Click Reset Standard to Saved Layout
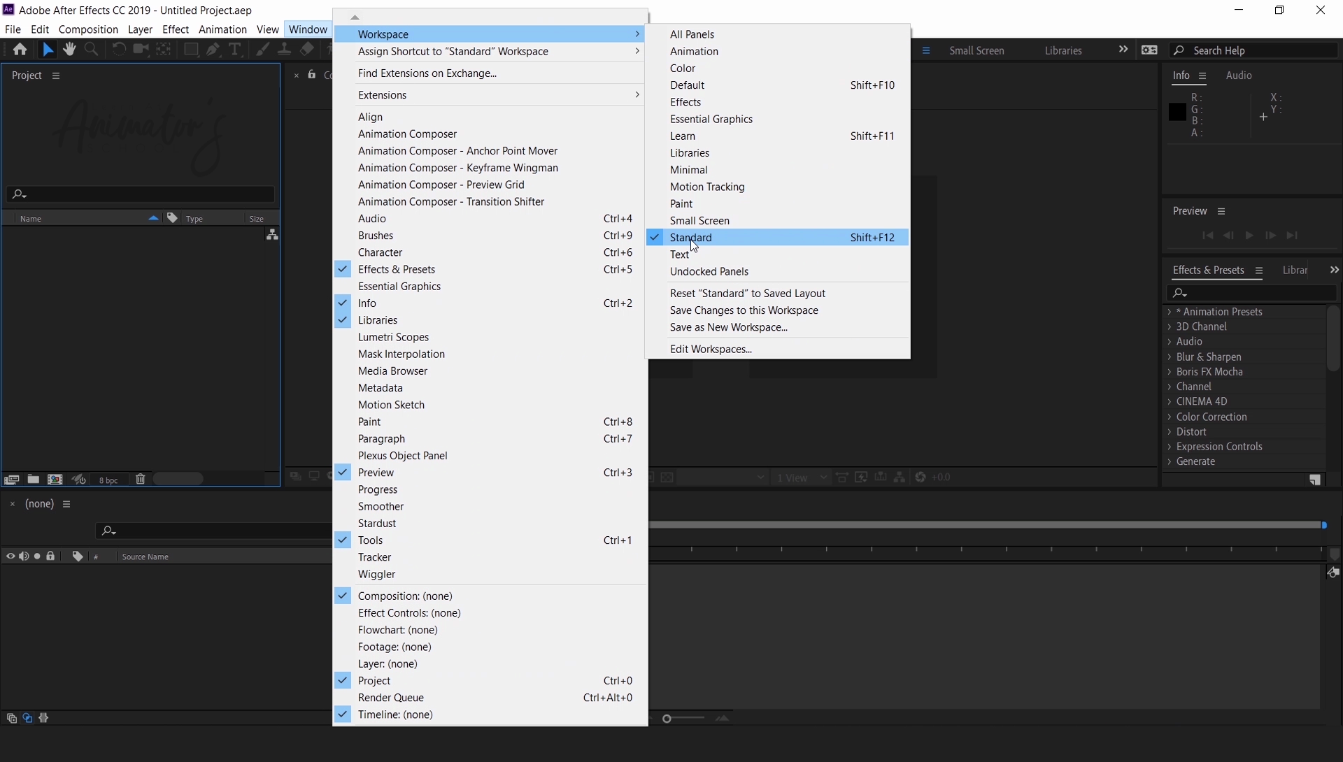Viewport: 1343px width, 762px height. pyautogui.click(x=747, y=293)
